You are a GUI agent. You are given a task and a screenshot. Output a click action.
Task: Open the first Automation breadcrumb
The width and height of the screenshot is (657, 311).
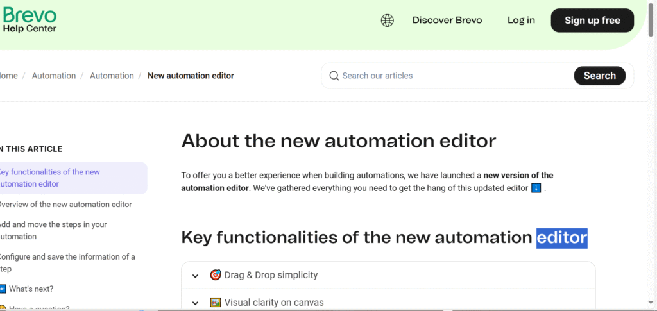click(x=54, y=76)
